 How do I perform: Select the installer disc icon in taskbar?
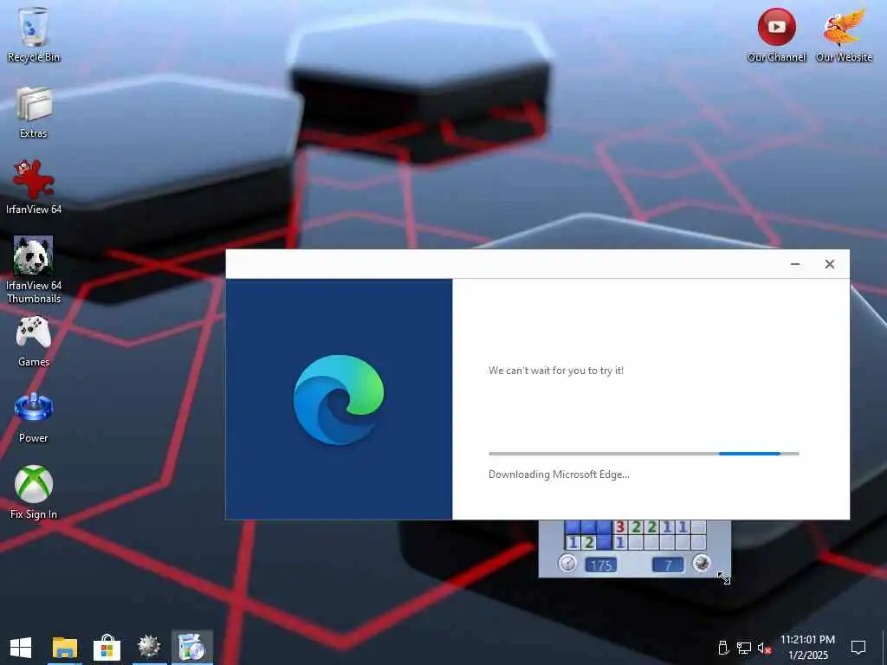[191, 648]
